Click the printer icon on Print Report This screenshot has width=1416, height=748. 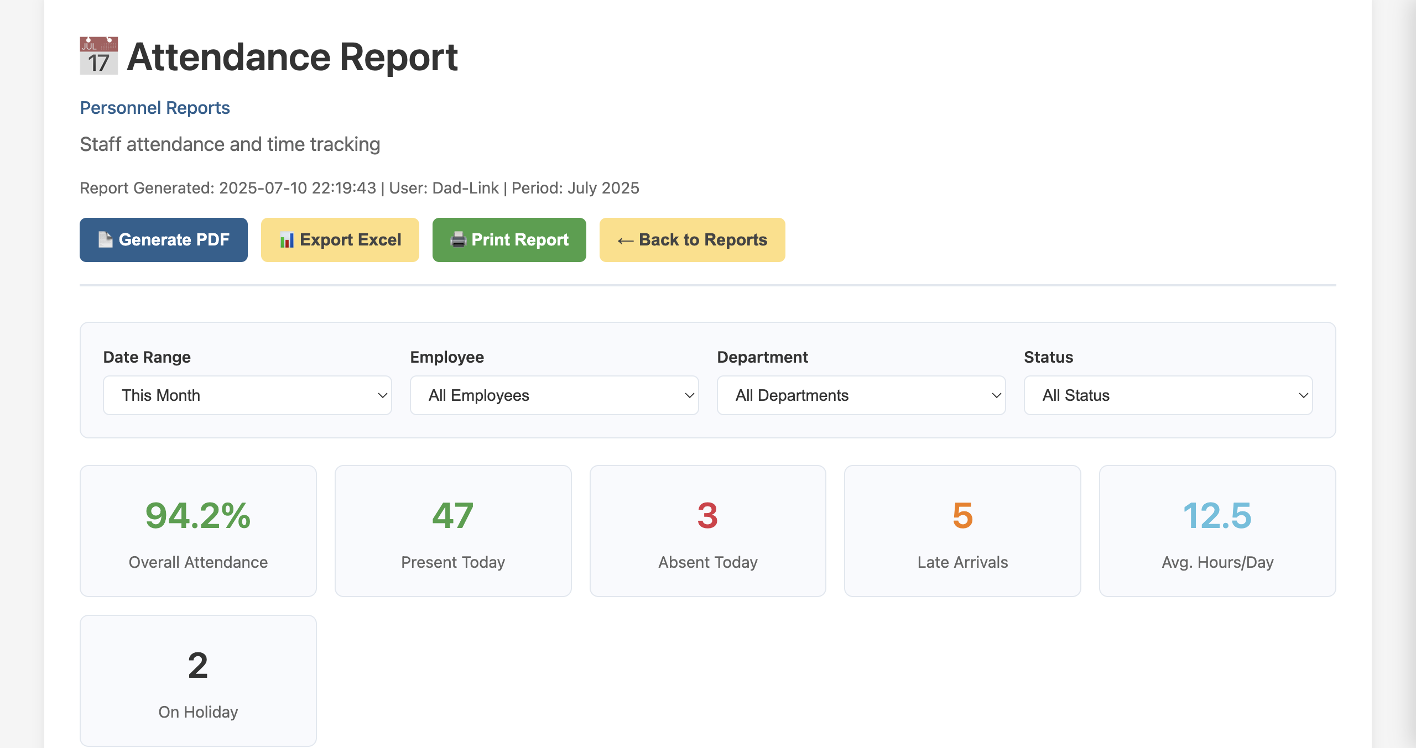pyautogui.click(x=458, y=239)
